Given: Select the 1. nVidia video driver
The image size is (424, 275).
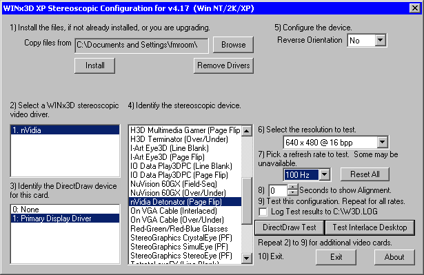Looking at the screenshot, I should [x=65, y=130].
